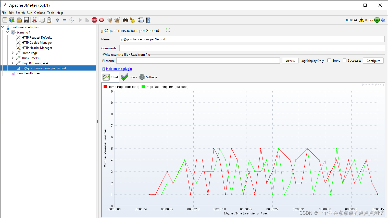Click the 5/5 active threads counter

(x=371, y=20)
